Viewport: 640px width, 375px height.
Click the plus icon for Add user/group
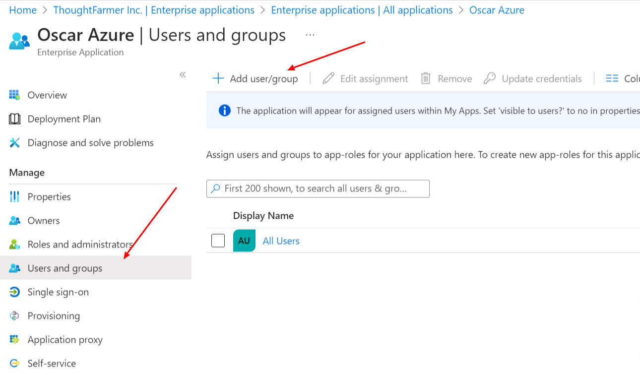pos(218,78)
